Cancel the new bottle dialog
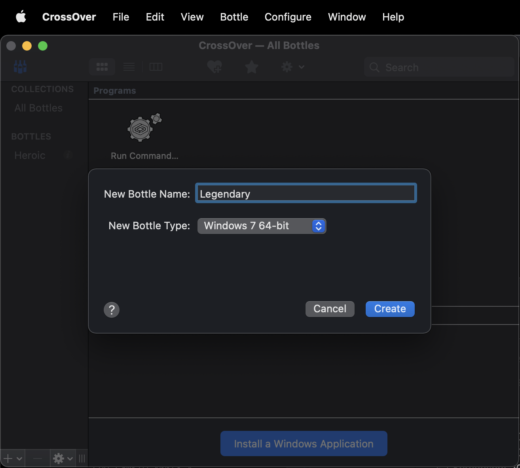Viewport: 520px width, 468px height. (x=330, y=309)
